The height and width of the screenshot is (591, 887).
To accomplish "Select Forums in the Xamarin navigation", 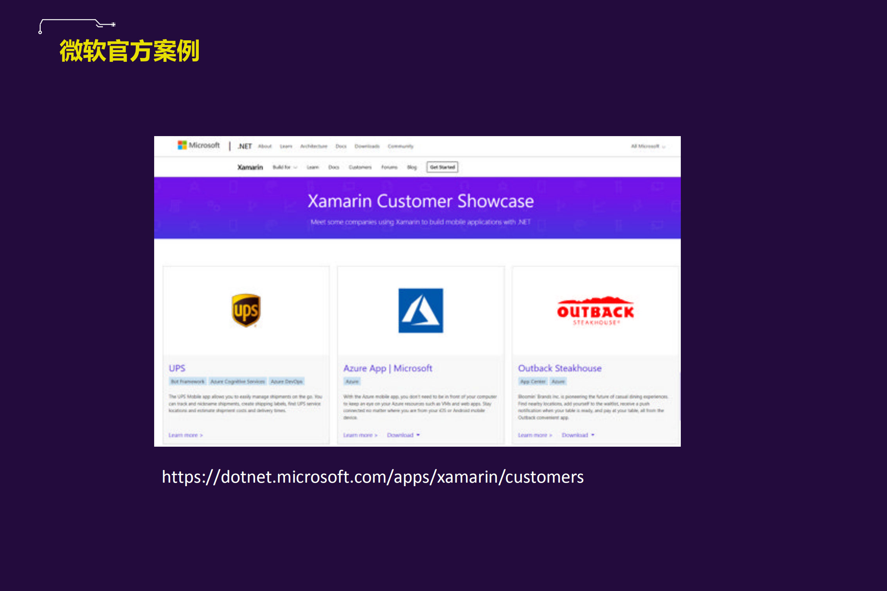I will pyautogui.click(x=389, y=167).
